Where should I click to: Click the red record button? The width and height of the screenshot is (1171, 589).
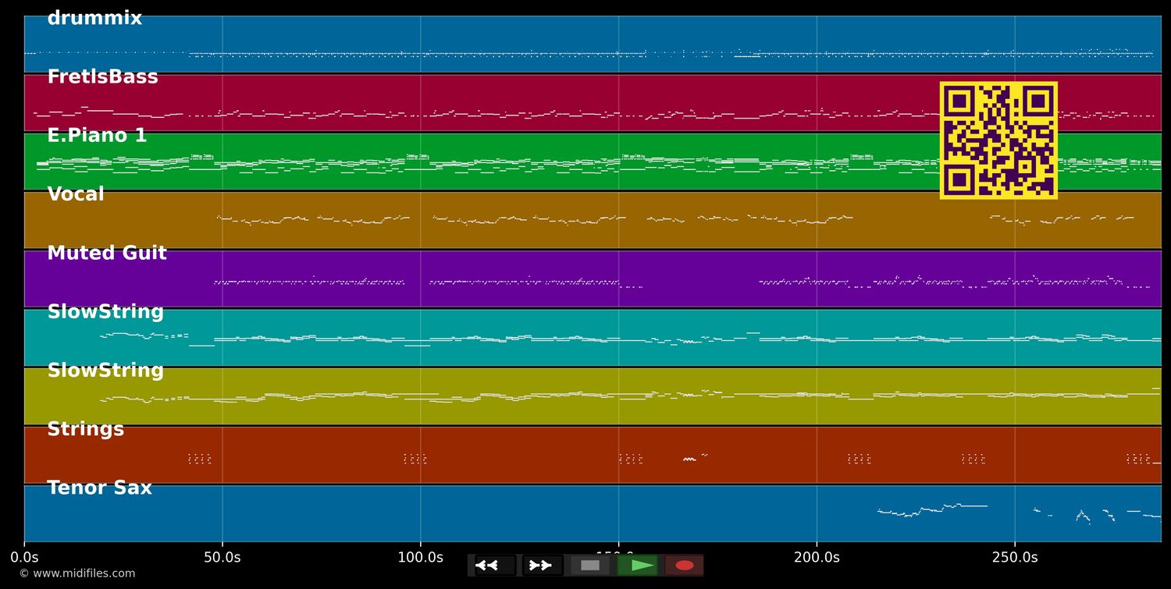pyautogui.click(x=685, y=566)
